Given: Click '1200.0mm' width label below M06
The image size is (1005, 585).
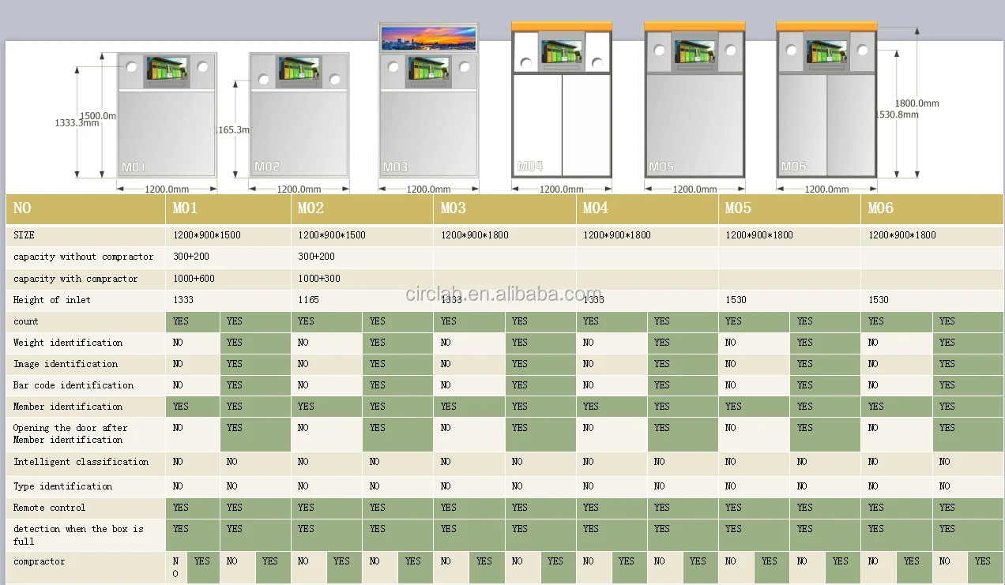Looking at the screenshot, I should [x=827, y=189].
